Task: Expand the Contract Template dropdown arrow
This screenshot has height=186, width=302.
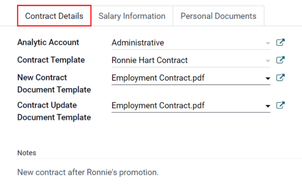Action: point(268,61)
